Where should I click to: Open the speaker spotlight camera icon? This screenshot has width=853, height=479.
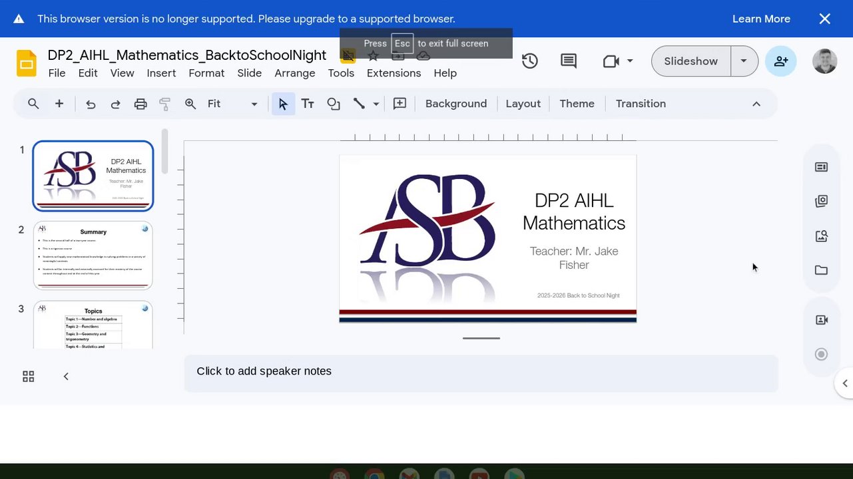(x=821, y=320)
